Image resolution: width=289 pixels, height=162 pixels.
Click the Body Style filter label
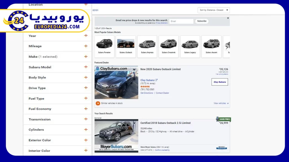[37, 78]
